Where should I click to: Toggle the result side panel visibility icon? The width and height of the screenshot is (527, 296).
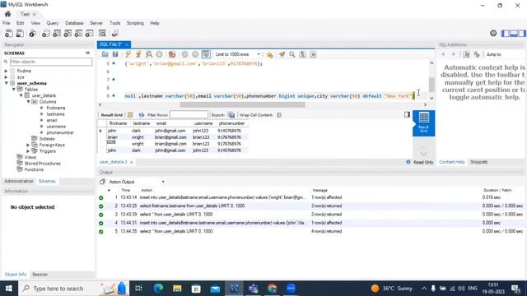(x=407, y=115)
